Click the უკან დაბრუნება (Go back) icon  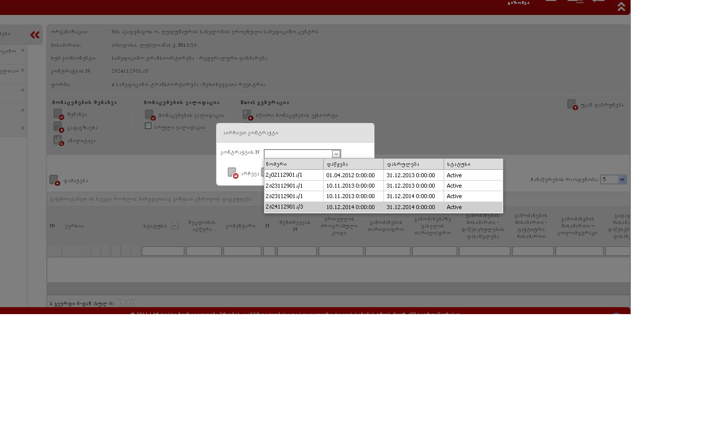tap(572, 105)
